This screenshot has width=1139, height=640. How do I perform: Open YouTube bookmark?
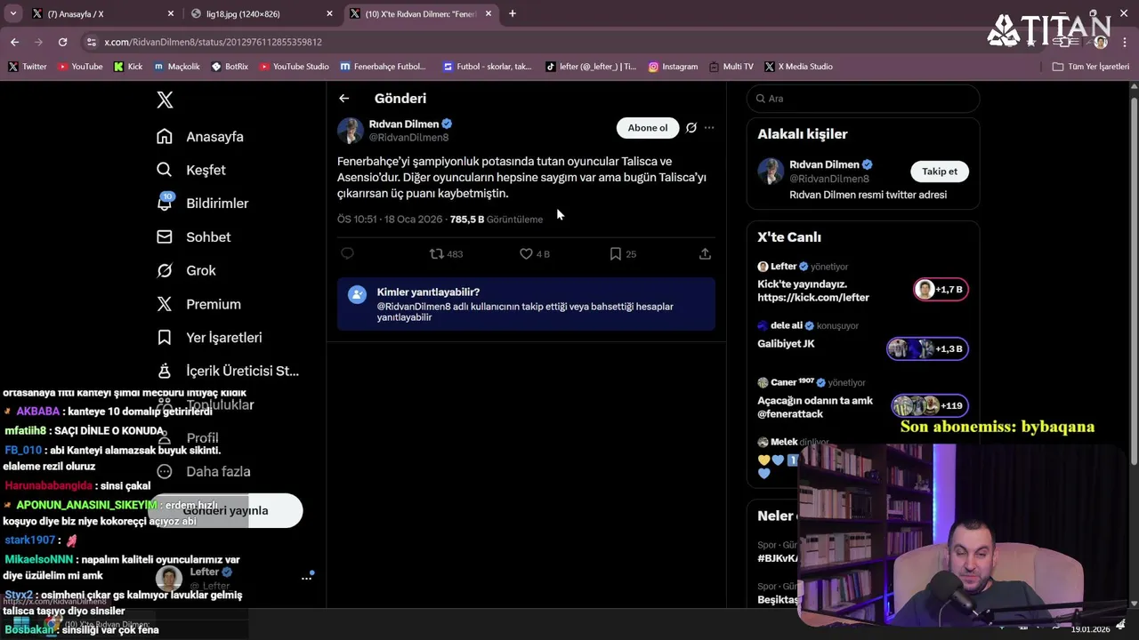click(x=80, y=67)
